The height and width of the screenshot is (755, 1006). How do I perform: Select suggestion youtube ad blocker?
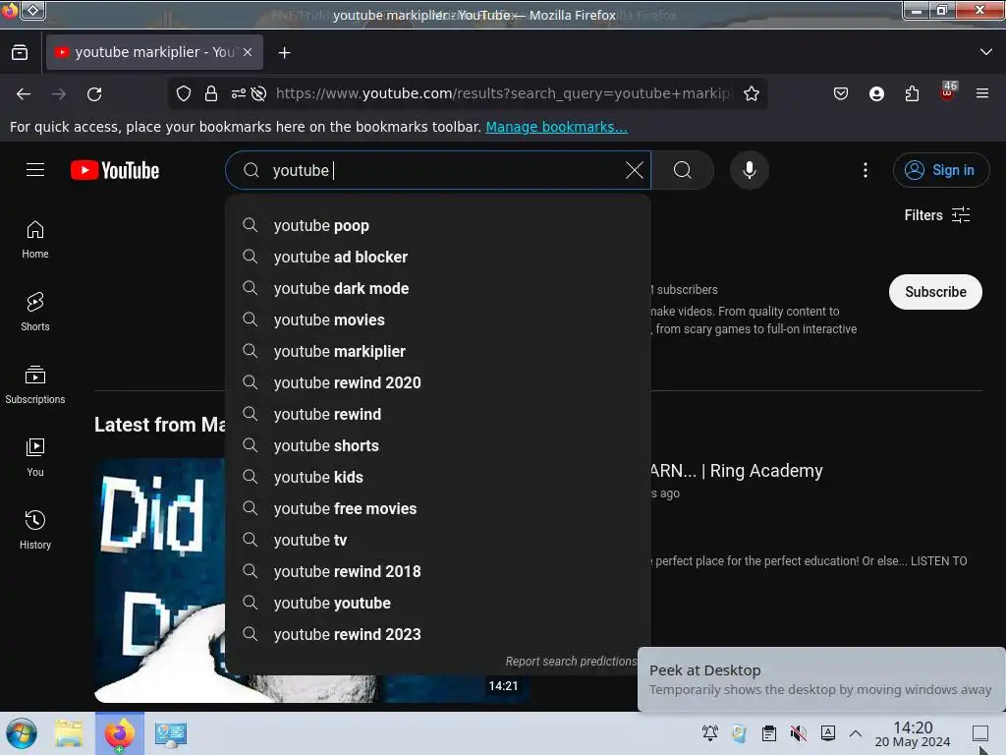437,257
